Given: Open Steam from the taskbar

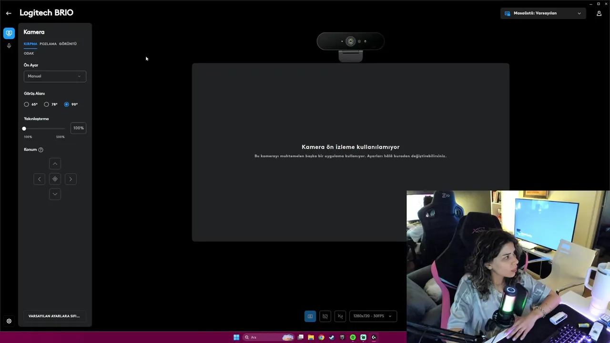Looking at the screenshot, I should pyautogui.click(x=332, y=337).
